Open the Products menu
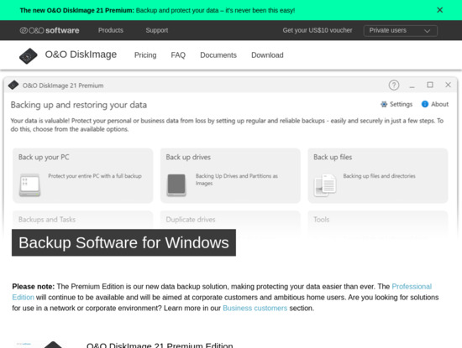462x348 pixels. click(x=111, y=30)
